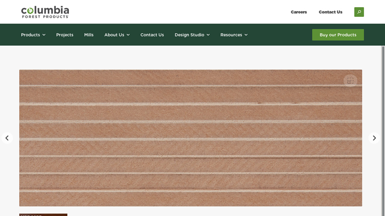
Task: Expand the About Us dropdown
Action: tap(117, 35)
